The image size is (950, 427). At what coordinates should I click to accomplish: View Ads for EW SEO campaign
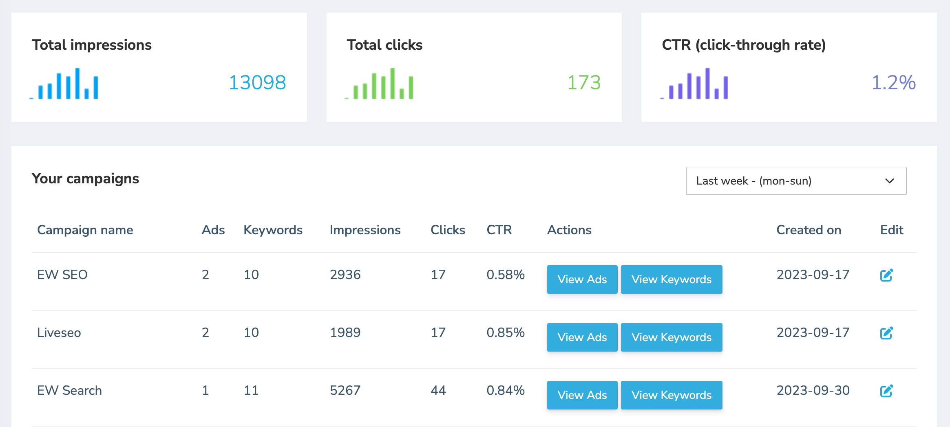coord(582,280)
